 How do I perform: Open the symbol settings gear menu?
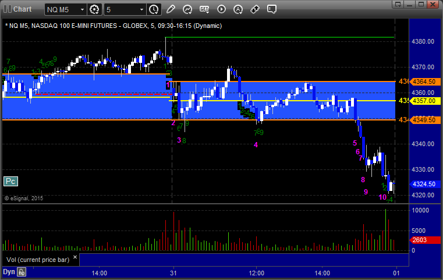pos(94,9)
